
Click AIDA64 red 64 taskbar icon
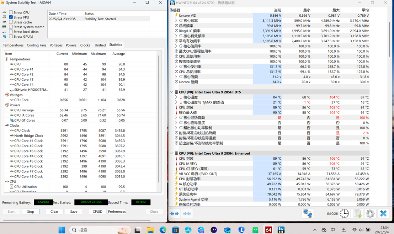tap(268, 230)
